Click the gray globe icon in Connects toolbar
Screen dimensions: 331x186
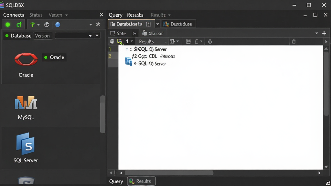pyautogui.click(x=47, y=25)
